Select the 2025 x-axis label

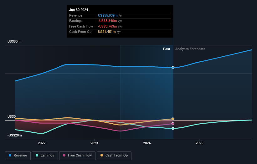199,143
